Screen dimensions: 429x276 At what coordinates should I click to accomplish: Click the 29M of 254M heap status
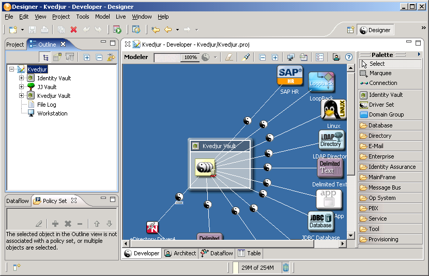pos(257,268)
